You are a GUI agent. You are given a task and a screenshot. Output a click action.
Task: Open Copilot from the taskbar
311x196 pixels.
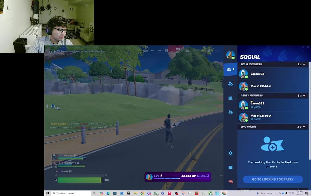pos(101,193)
